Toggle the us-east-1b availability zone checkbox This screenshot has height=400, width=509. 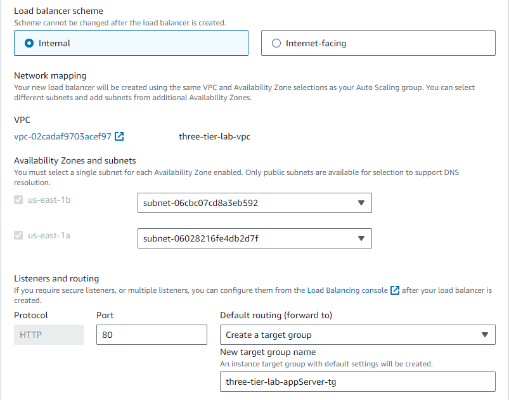(19, 200)
